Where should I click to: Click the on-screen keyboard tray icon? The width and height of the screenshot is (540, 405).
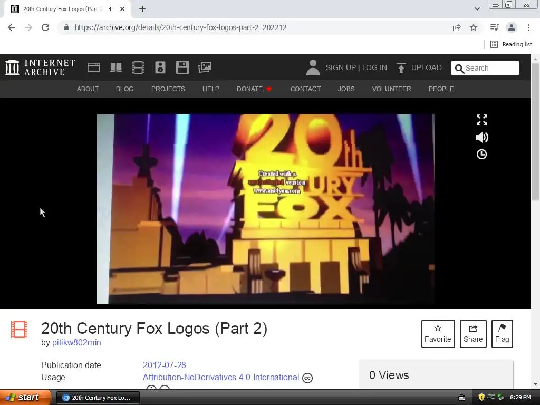tap(462, 398)
